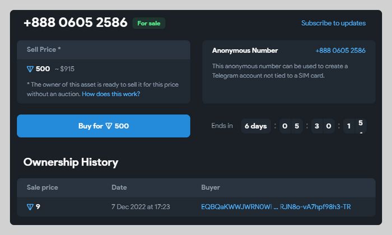
Task: Click the TON icon beside sell price 500
Action: tap(30, 69)
